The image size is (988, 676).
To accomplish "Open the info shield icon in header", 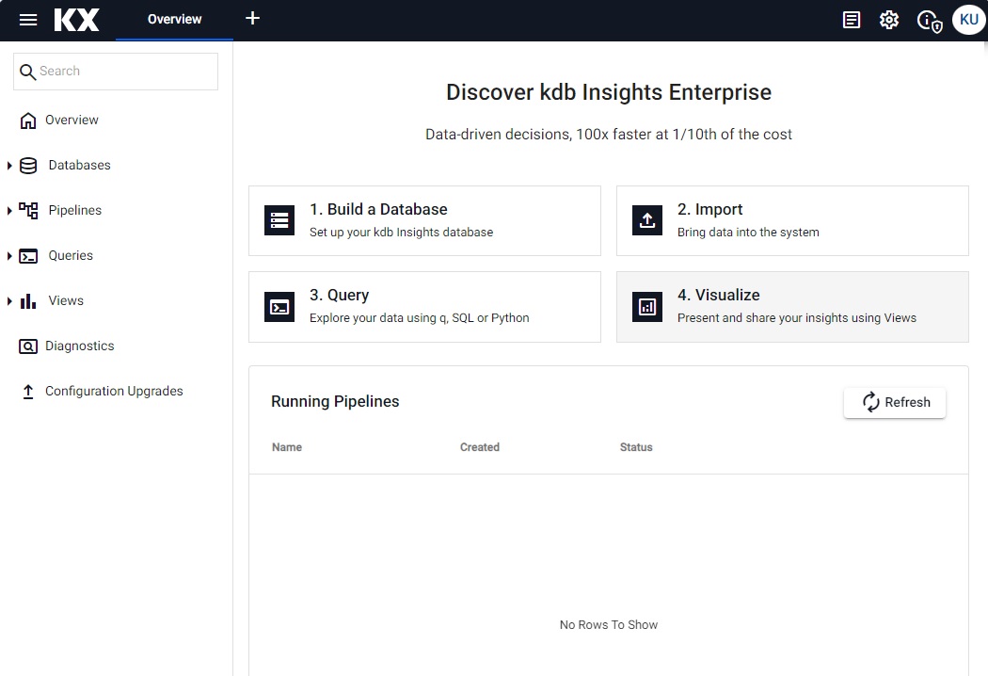I will pyautogui.click(x=930, y=22).
